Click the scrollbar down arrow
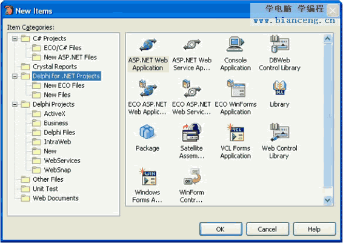343x243 pixels. (327, 200)
